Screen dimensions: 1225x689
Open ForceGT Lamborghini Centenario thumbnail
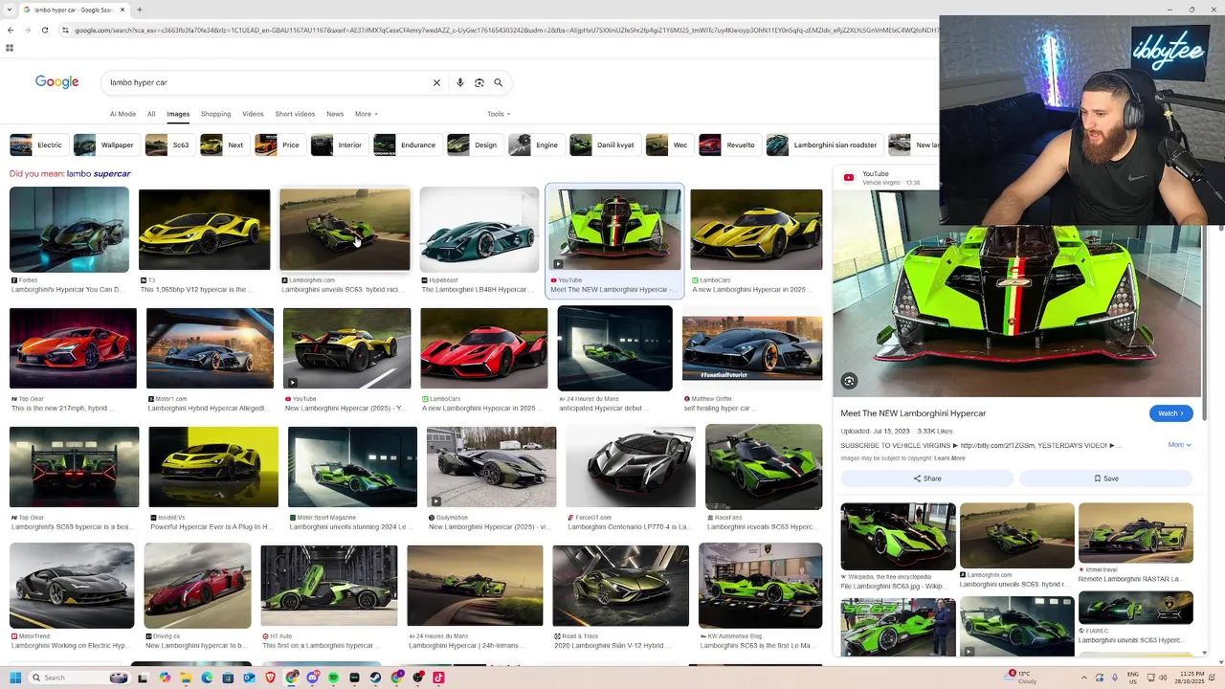coord(631,467)
